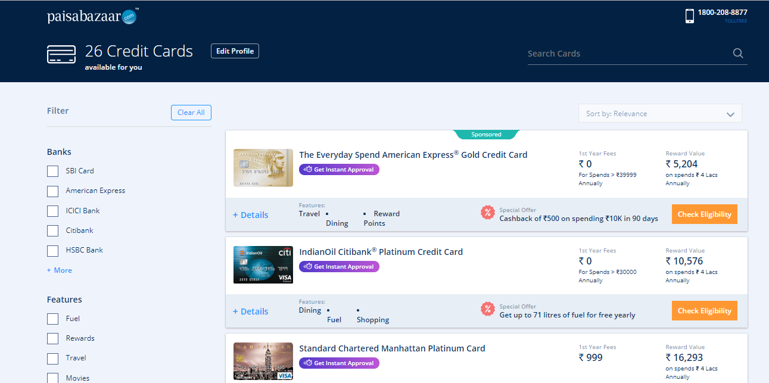The width and height of the screenshot is (769, 383).
Task: Open the American Express Gold card image
Action: (263, 168)
